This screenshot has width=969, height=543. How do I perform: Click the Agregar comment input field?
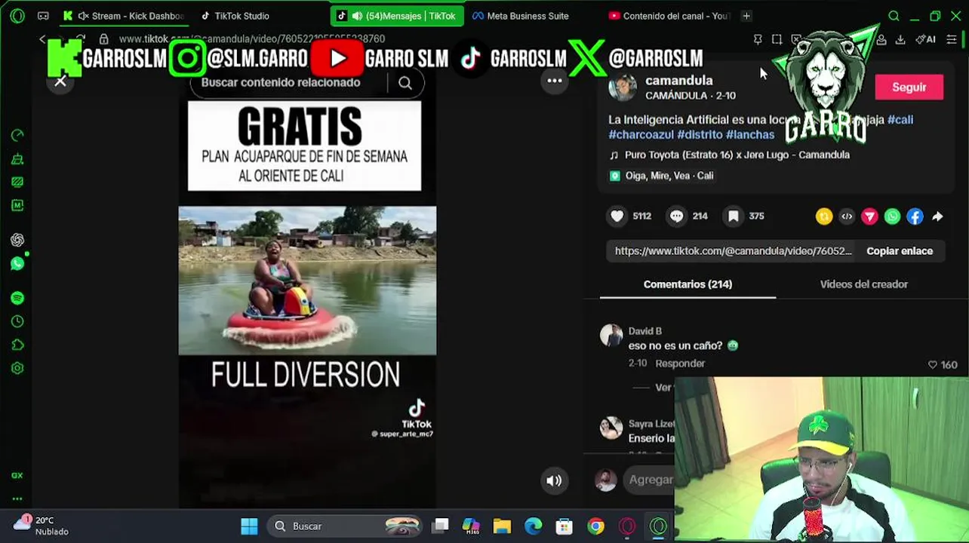point(650,480)
